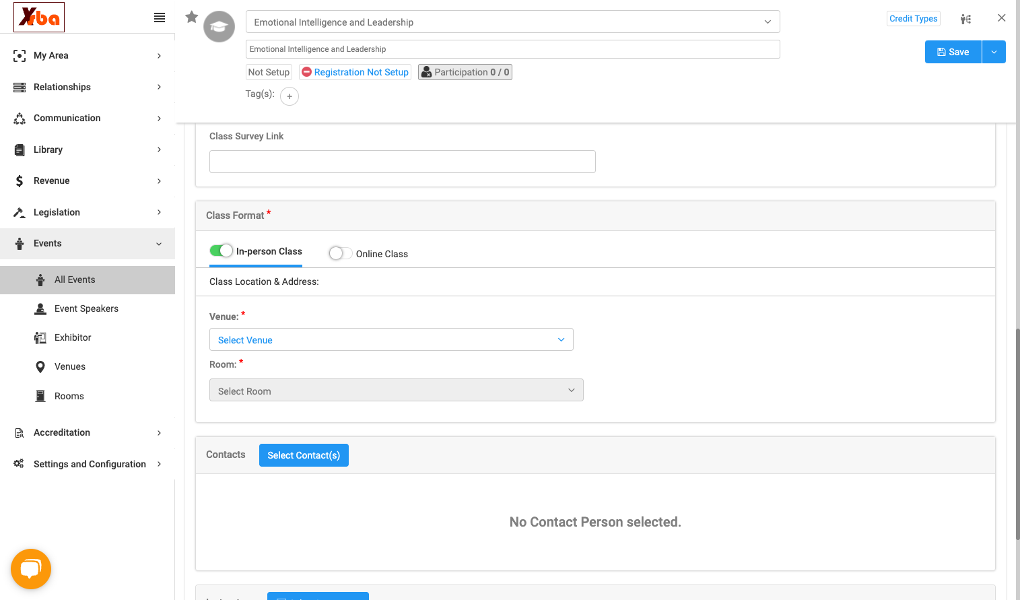Screen dimensions: 1020x600
Task: Toggle the hamburger sidebar menu
Action: coord(160,18)
